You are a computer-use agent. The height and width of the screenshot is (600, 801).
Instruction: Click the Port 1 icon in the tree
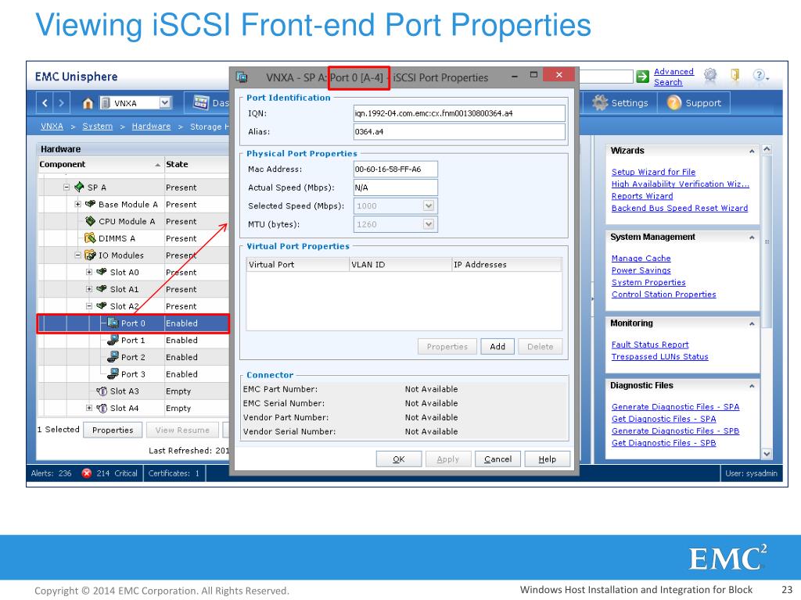[x=113, y=340]
